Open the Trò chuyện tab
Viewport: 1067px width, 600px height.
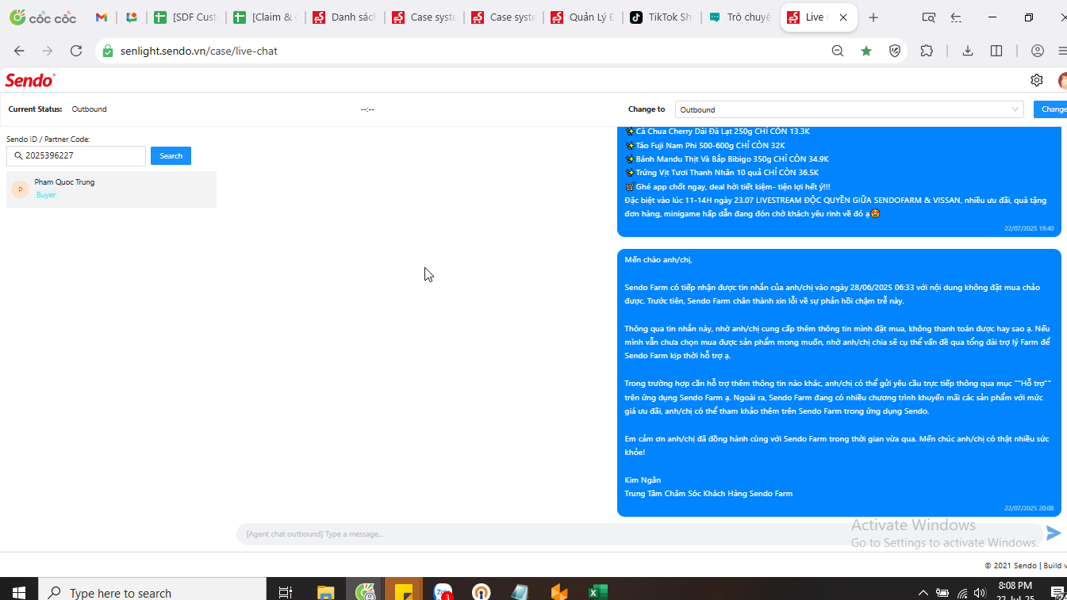(x=741, y=17)
